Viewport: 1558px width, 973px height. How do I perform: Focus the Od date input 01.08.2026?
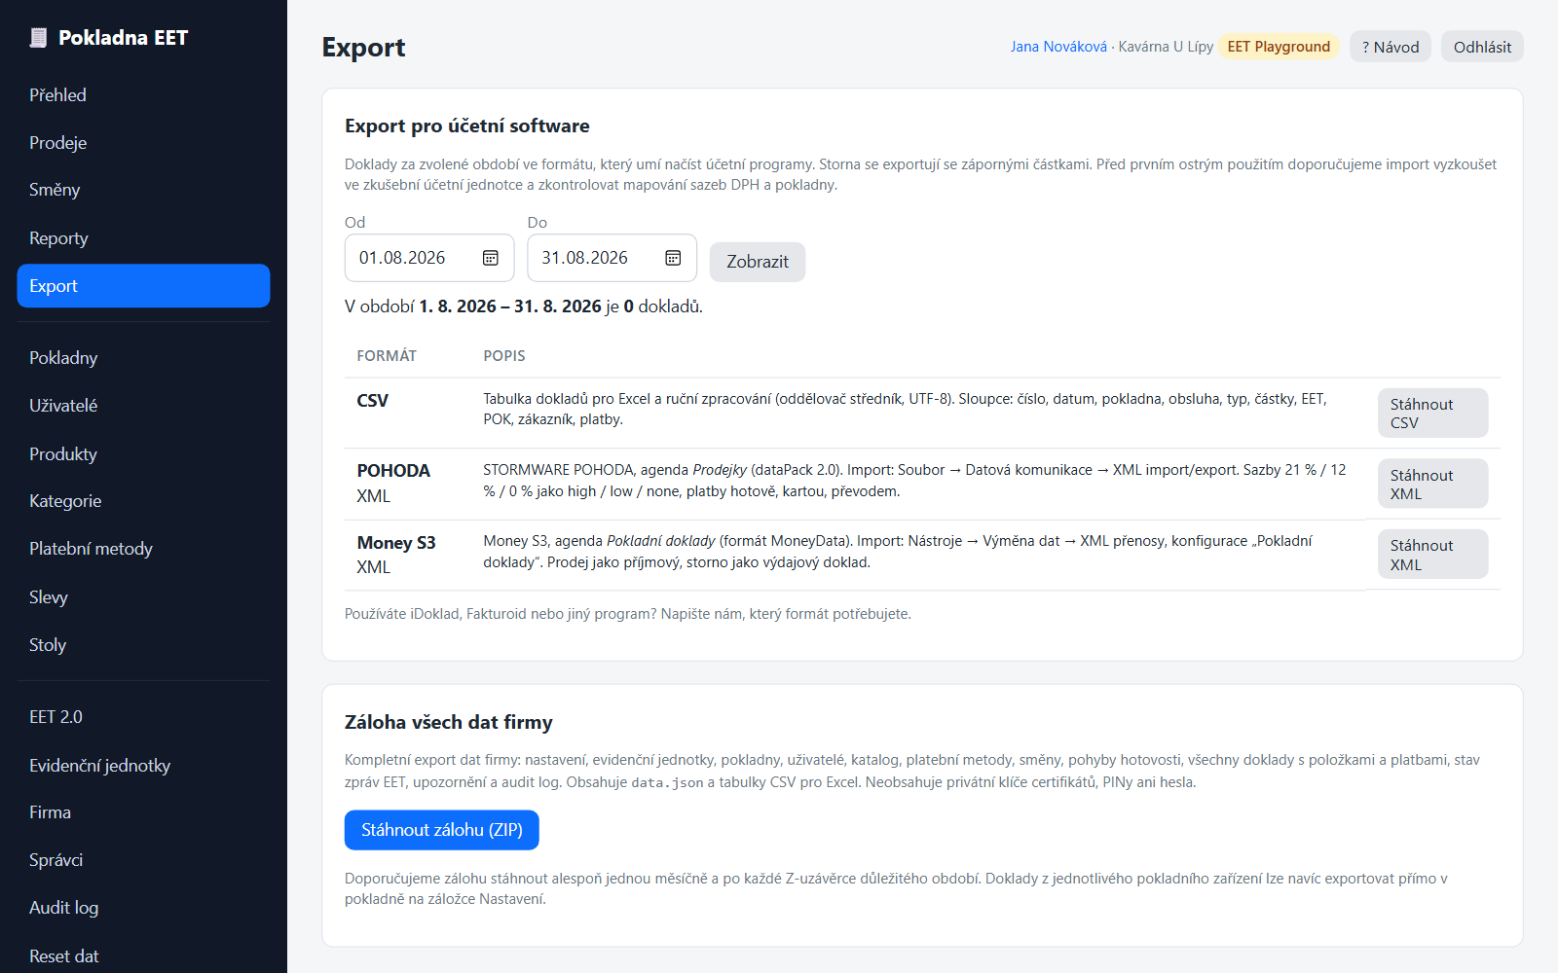point(429,258)
